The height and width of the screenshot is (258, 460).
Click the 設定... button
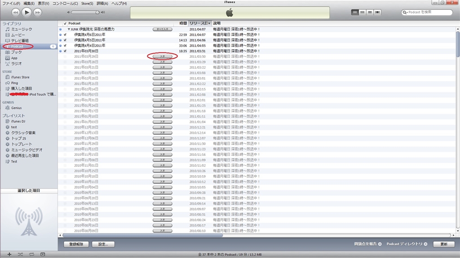[103, 244]
